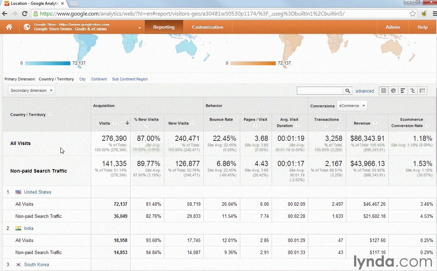Click the browser extension icon by the star
This screenshot has width=437, height=271.
coord(424,14)
